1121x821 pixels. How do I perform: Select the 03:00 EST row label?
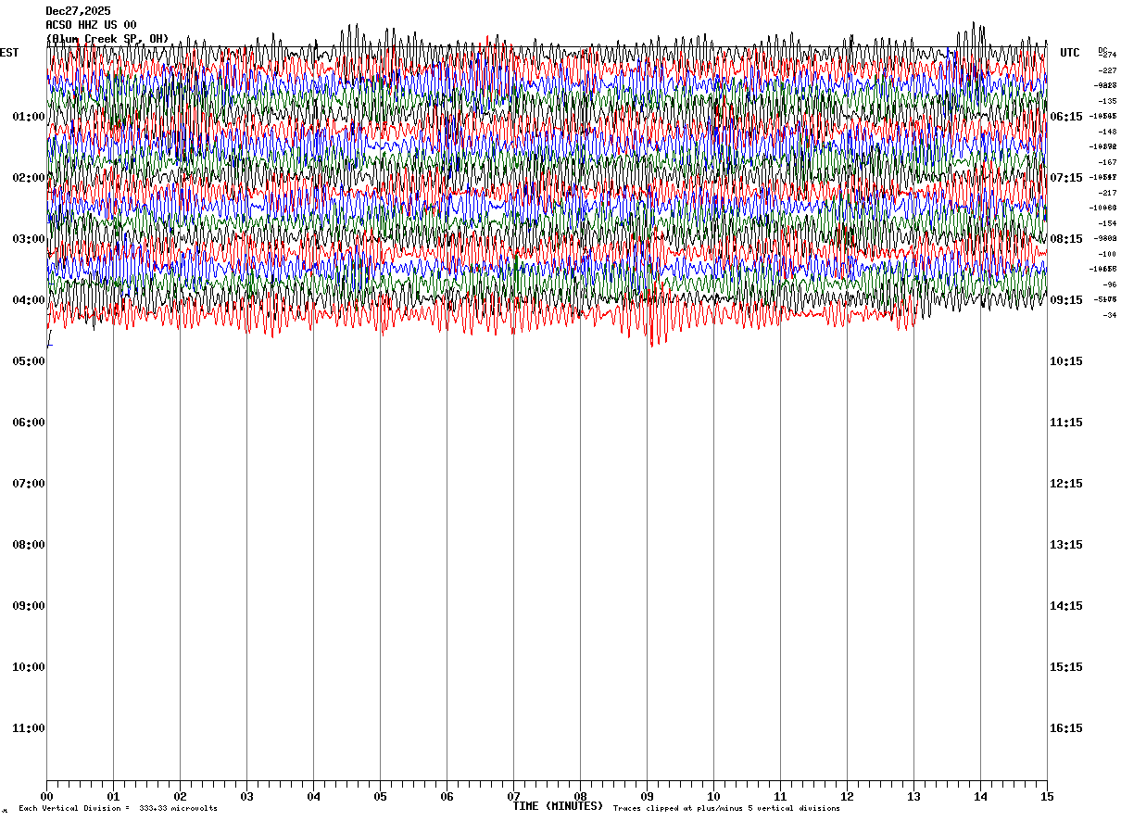(x=29, y=239)
